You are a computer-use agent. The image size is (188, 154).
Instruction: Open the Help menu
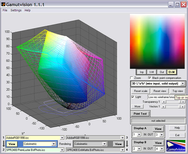[27, 10]
